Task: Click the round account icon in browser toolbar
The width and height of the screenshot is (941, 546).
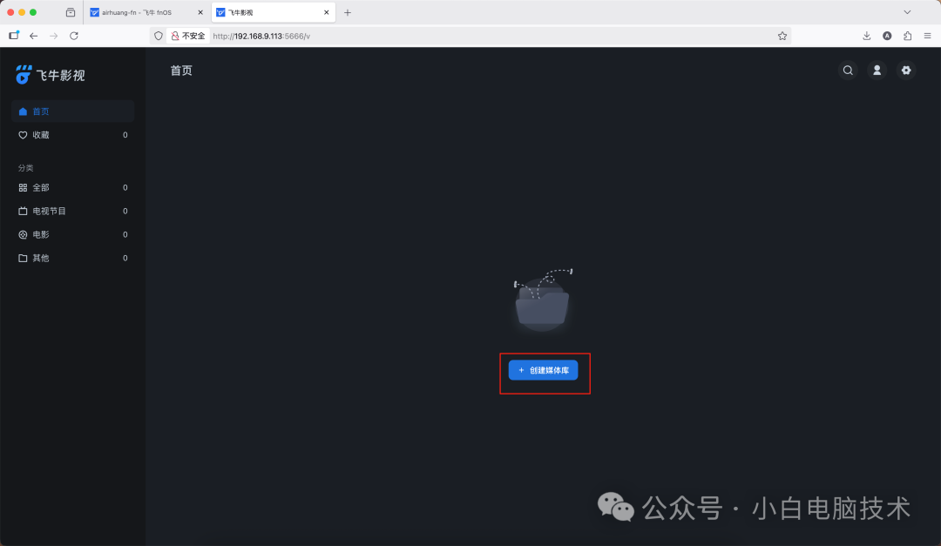Action: tap(887, 36)
